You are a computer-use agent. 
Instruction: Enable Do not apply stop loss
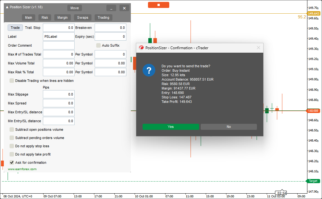(12, 146)
